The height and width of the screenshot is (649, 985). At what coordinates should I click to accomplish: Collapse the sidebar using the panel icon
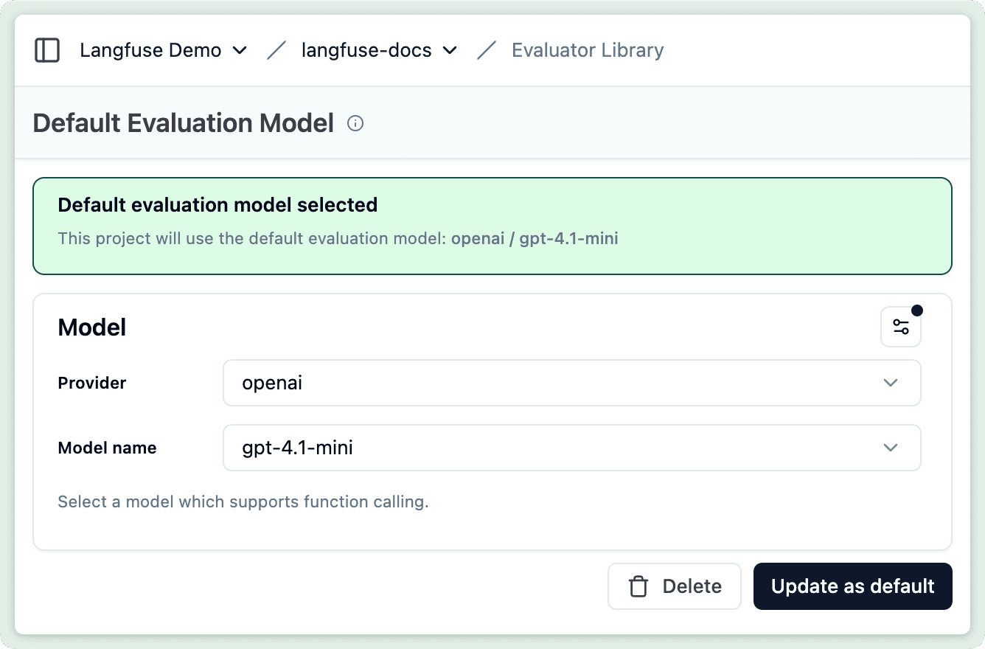[46, 49]
